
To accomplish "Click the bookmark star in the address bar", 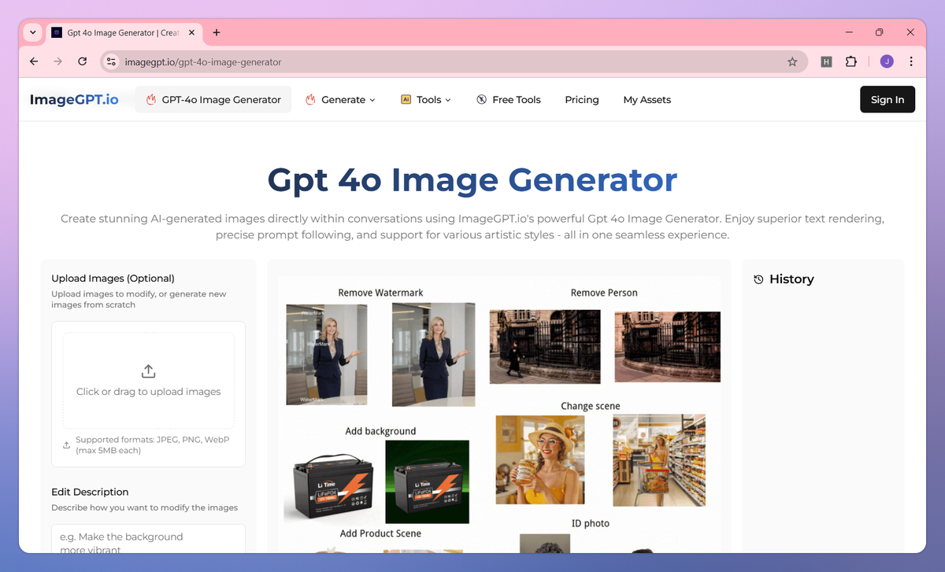I will pyautogui.click(x=792, y=61).
